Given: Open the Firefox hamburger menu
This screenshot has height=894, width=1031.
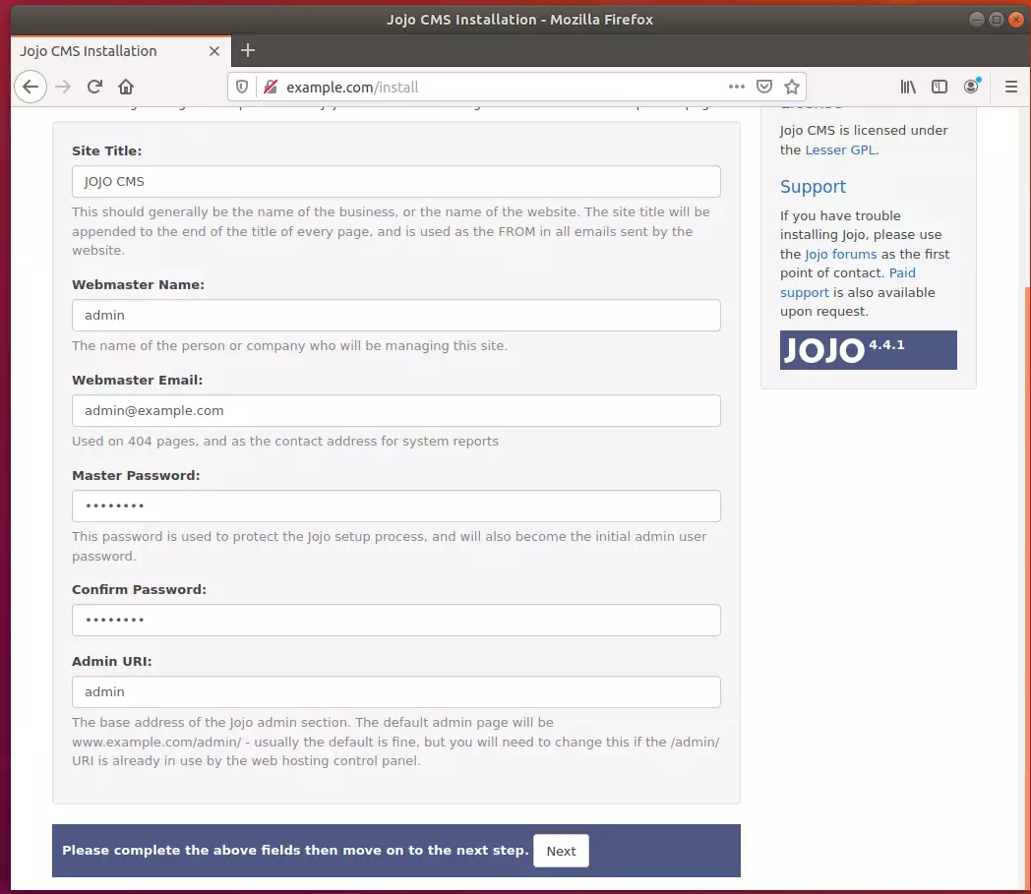Looking at the screenshot, I should 1011,87.
